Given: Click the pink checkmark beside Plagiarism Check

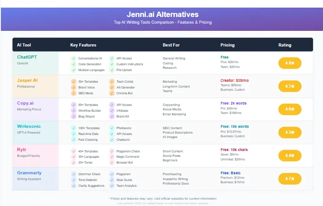Looking at the screenshot, I should click(x=112, y=151).
